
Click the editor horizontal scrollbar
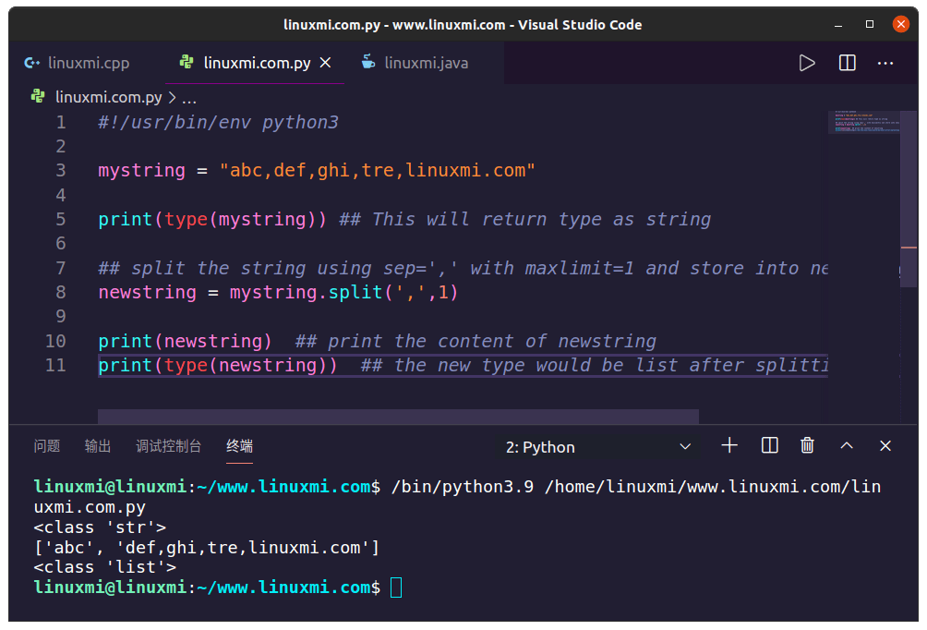(x=398, y=417)
